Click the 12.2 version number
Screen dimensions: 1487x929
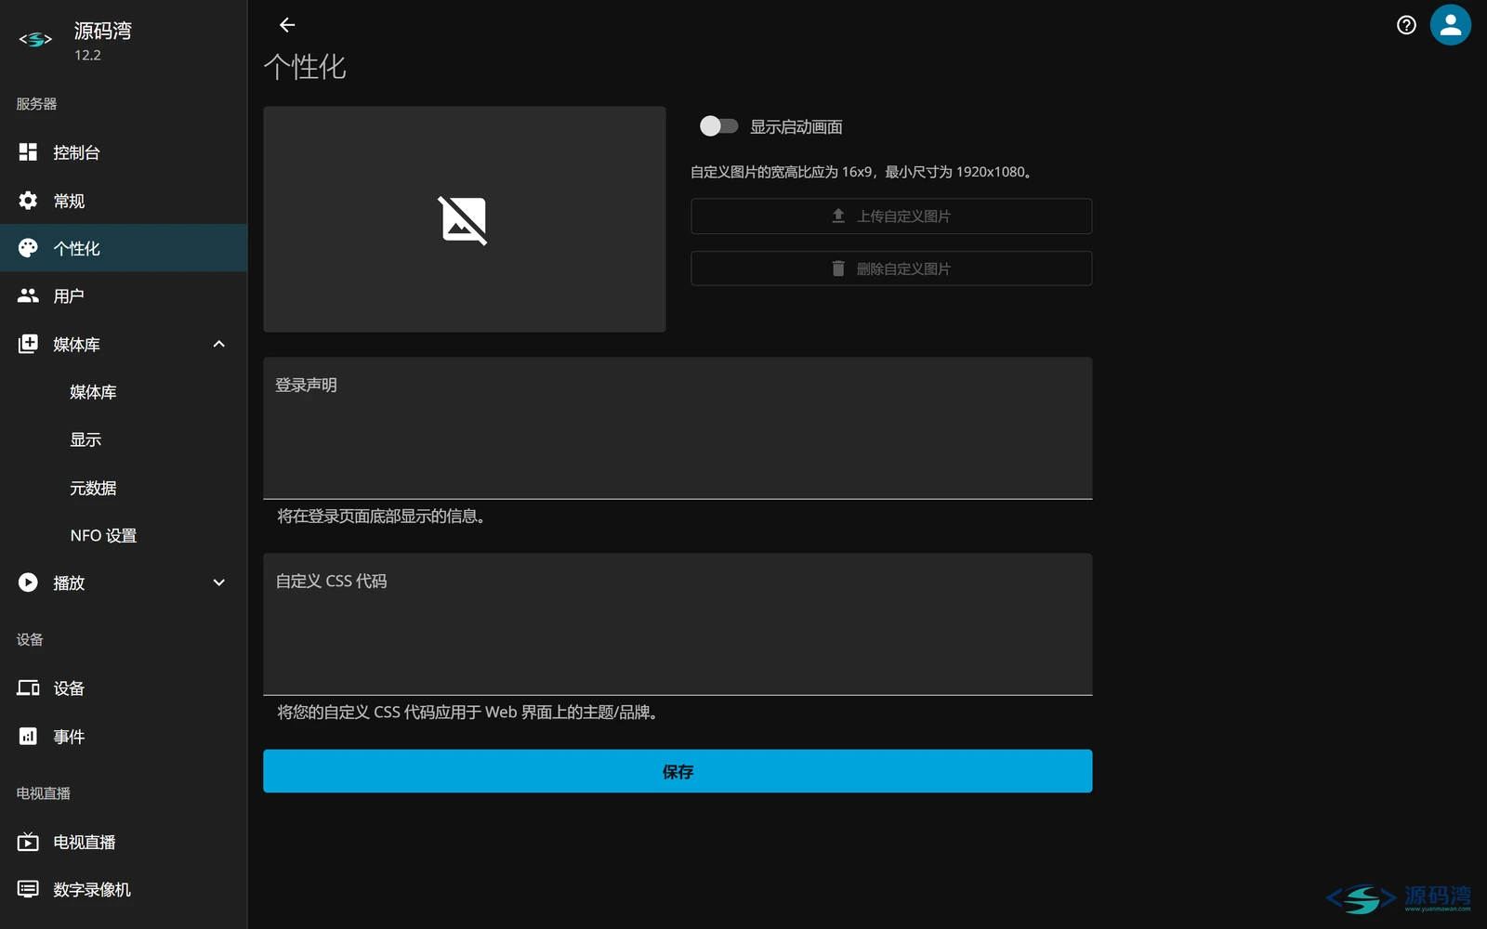click(x=87, y=55)
